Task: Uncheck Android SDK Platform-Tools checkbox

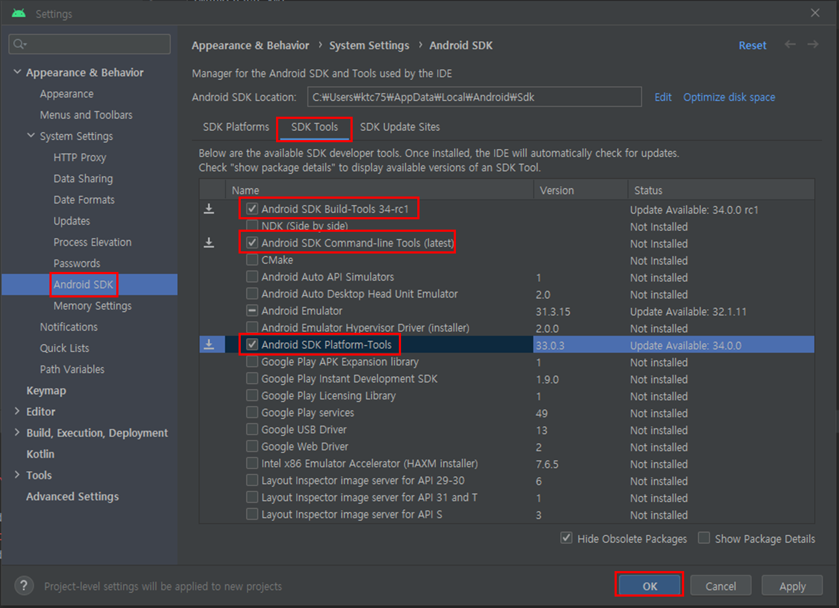Action: tap(252, 344)
